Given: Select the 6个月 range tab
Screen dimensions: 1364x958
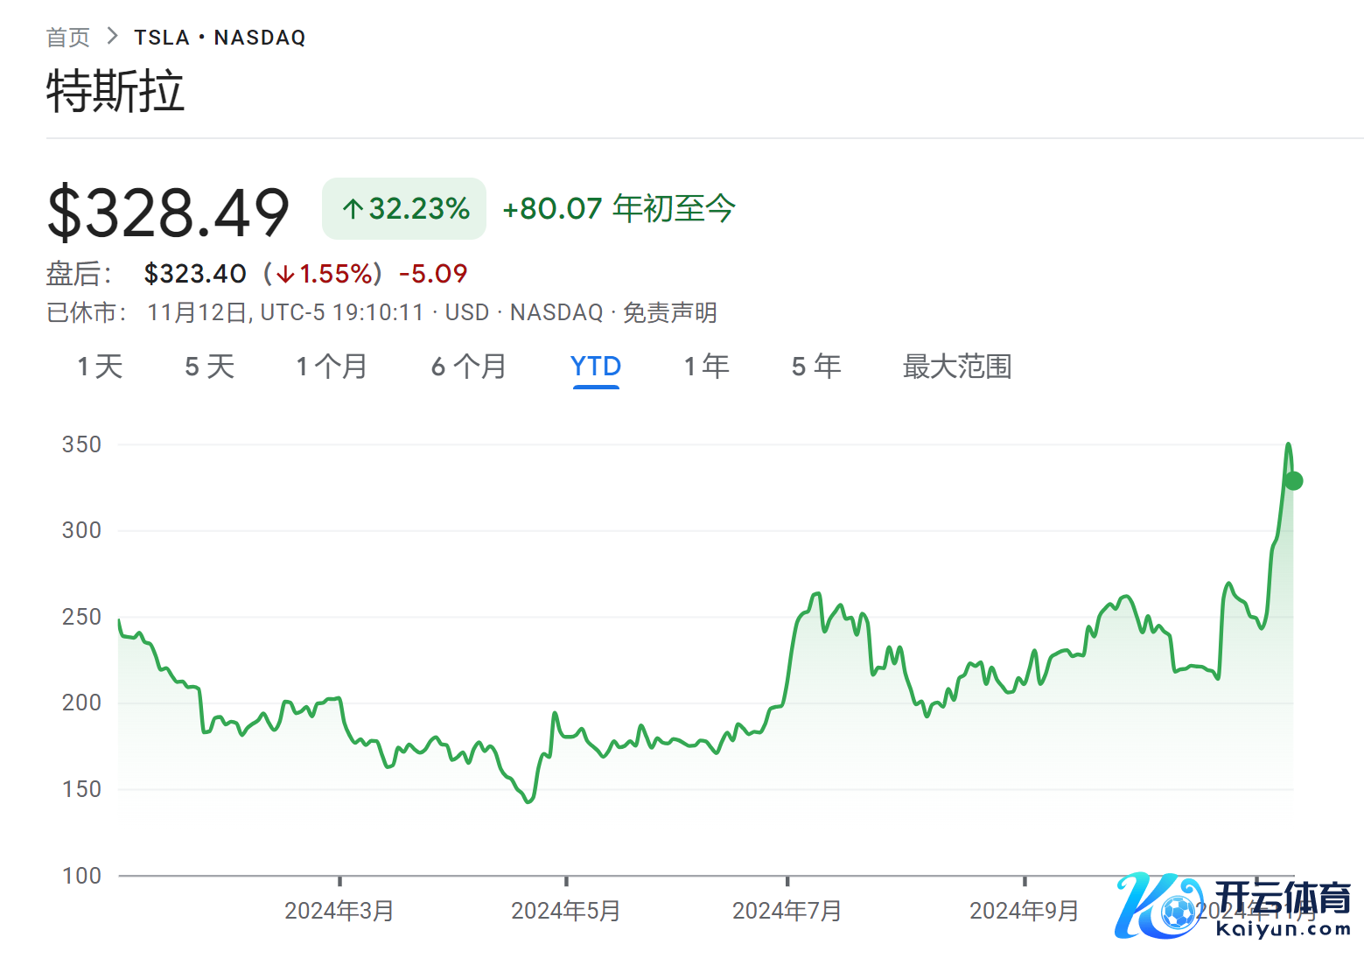Looking at the screenshot, I should (469, 367).
